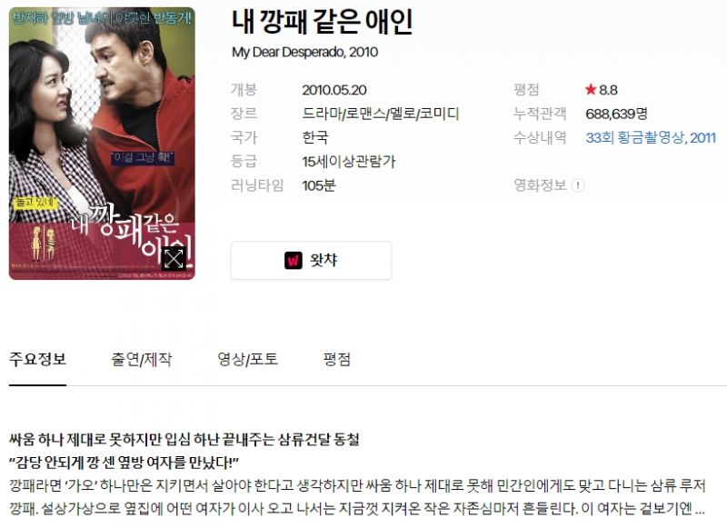Open the 왓챠 streaming button
Image resolution: width=727 pixels, height=528 pixels.
click(311, 261)
